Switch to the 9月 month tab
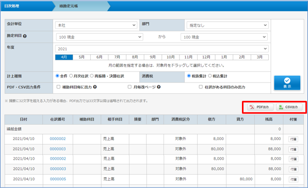This screenshot has width=308, height=188. tap(153, 57)
